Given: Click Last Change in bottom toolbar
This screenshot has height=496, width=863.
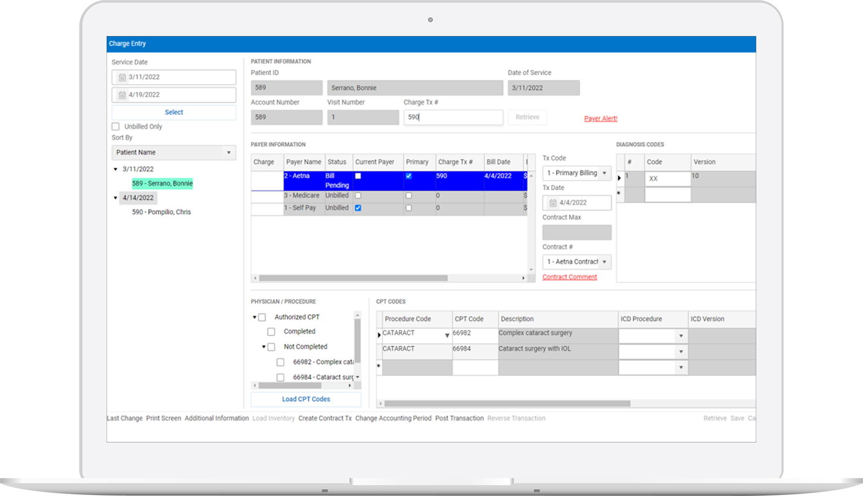Looking at the screenshot, I should pos(125,419).
